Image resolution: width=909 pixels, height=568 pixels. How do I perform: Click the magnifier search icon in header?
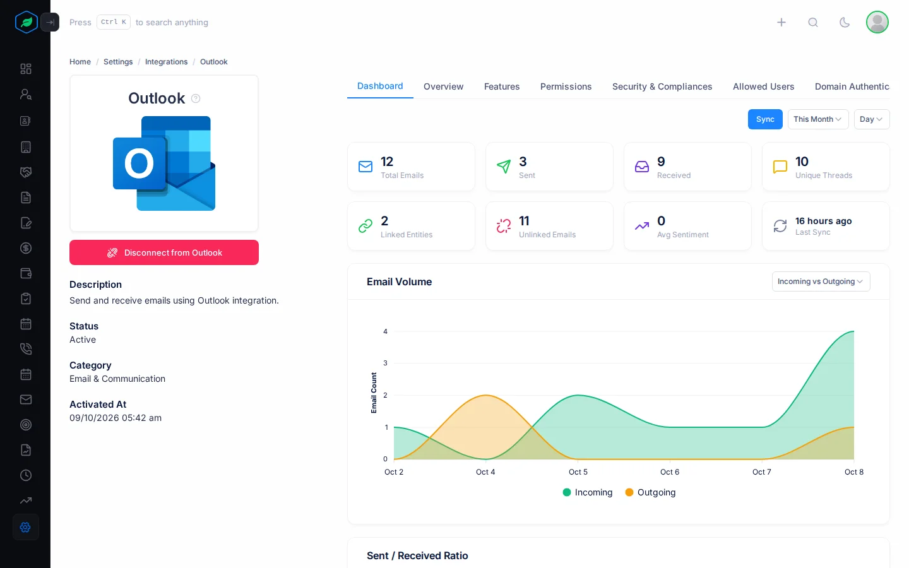[813, 22]
